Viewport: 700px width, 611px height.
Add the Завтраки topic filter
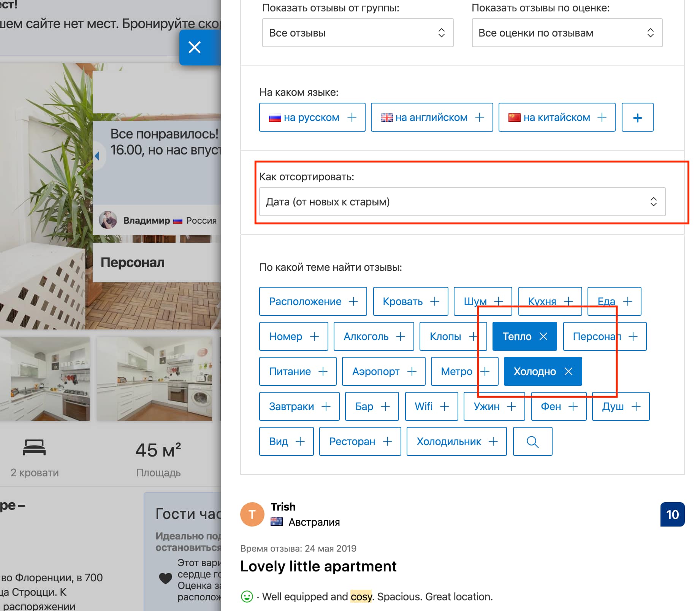pos(299,407)
